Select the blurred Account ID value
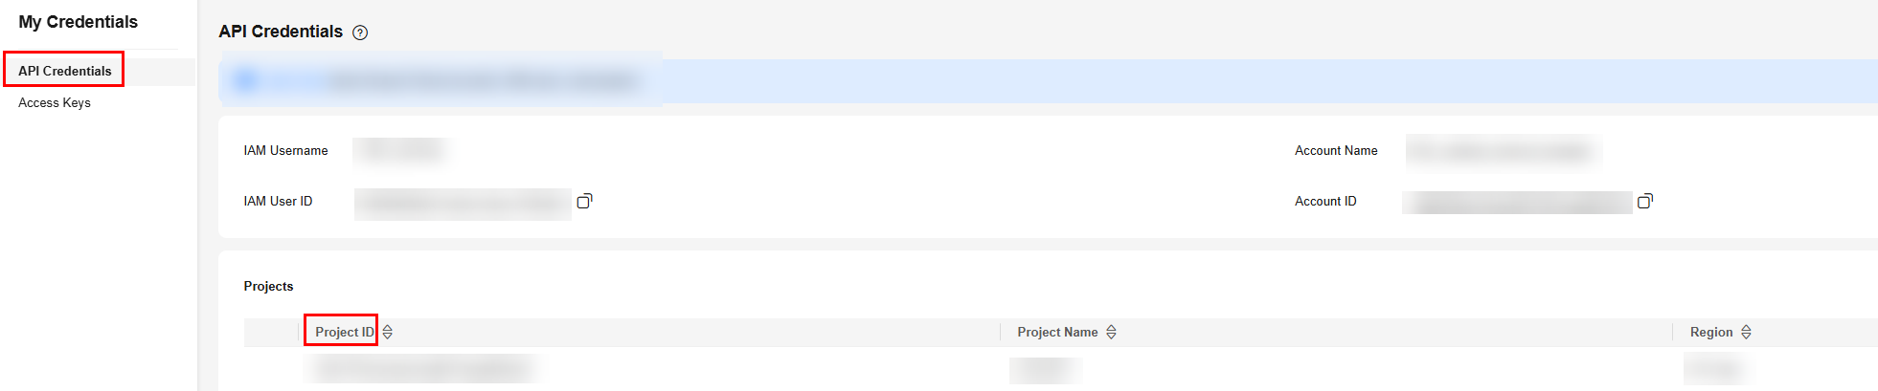This screenshot has height=391, width=1878. pyautogui.click(x=1517, y=202)
